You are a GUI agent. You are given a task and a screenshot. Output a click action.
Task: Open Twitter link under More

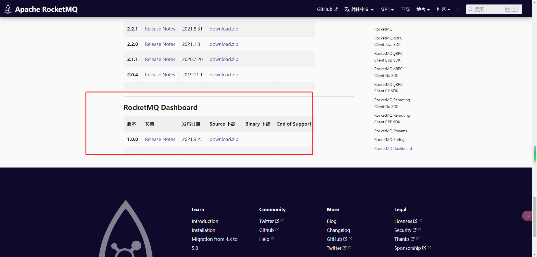point(337,248)
